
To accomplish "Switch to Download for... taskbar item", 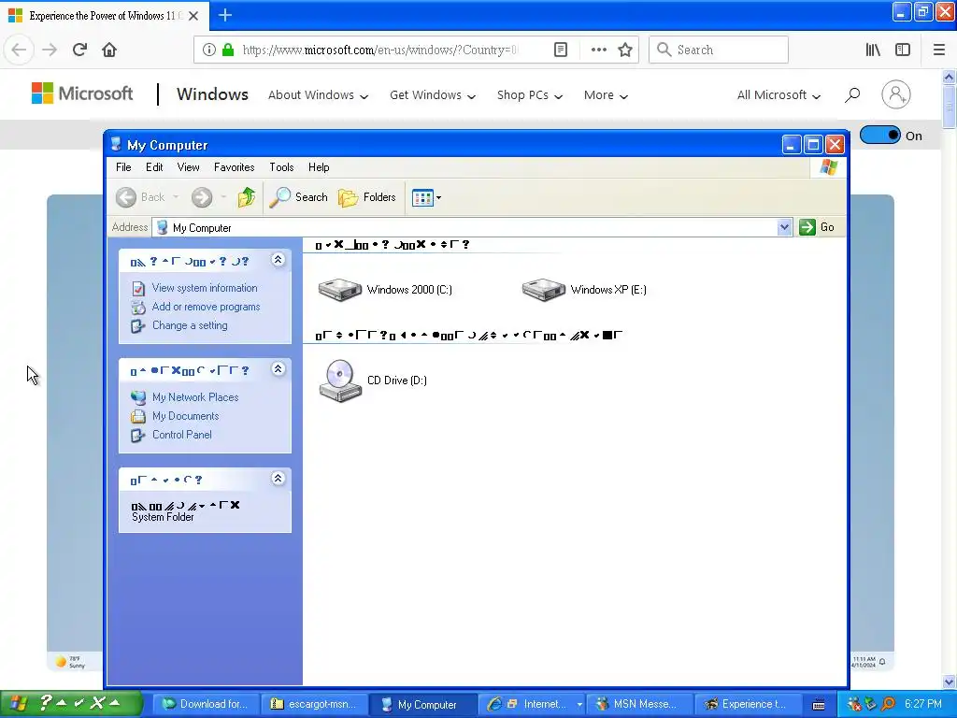I will click(x=207, y=704).
